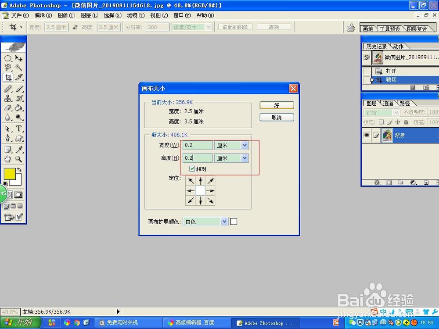Select the Clone Stamp tool
The width and height of the screenshot is (439, 329).
point(7,98)
